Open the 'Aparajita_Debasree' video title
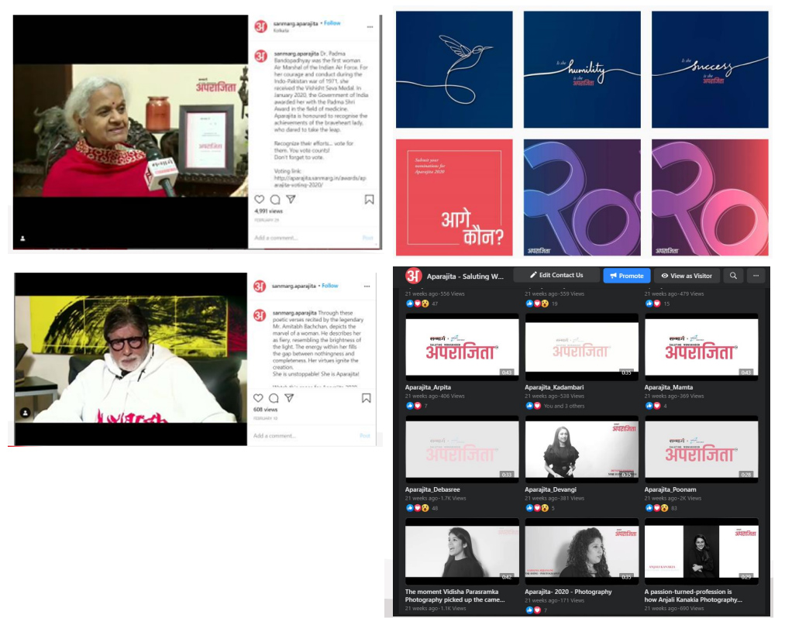This screenshot has width=785, height=618. click(x=432, y=489)
